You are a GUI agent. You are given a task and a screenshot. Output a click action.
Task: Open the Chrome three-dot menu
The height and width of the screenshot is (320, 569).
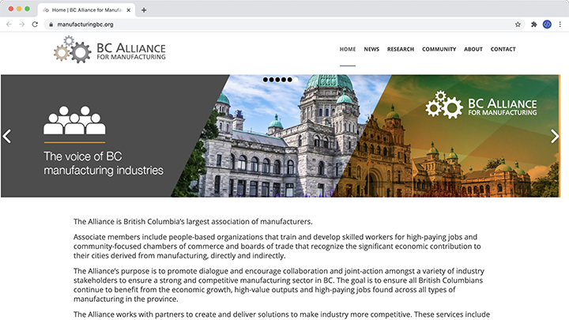560,24
